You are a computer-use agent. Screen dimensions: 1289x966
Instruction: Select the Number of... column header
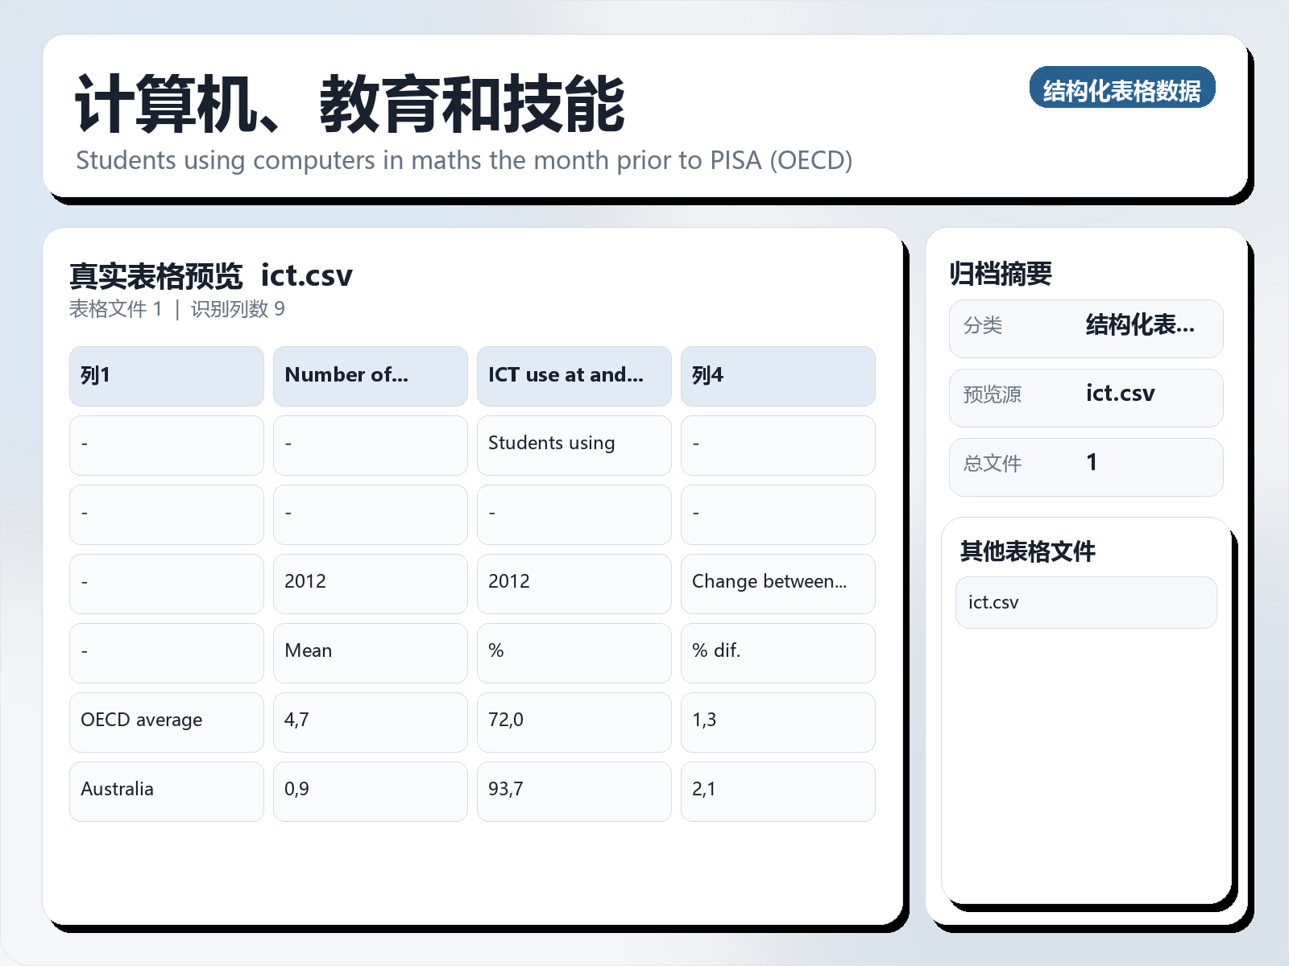pos(370,375)
